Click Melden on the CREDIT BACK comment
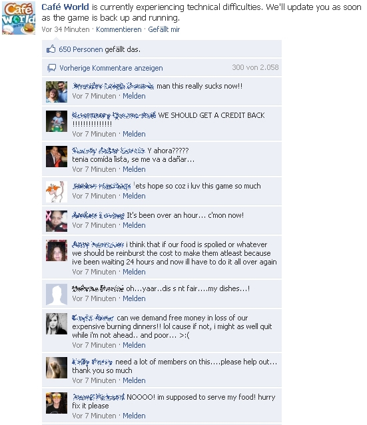 134,134
